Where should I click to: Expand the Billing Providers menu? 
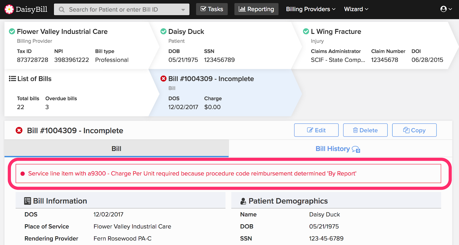311,9
